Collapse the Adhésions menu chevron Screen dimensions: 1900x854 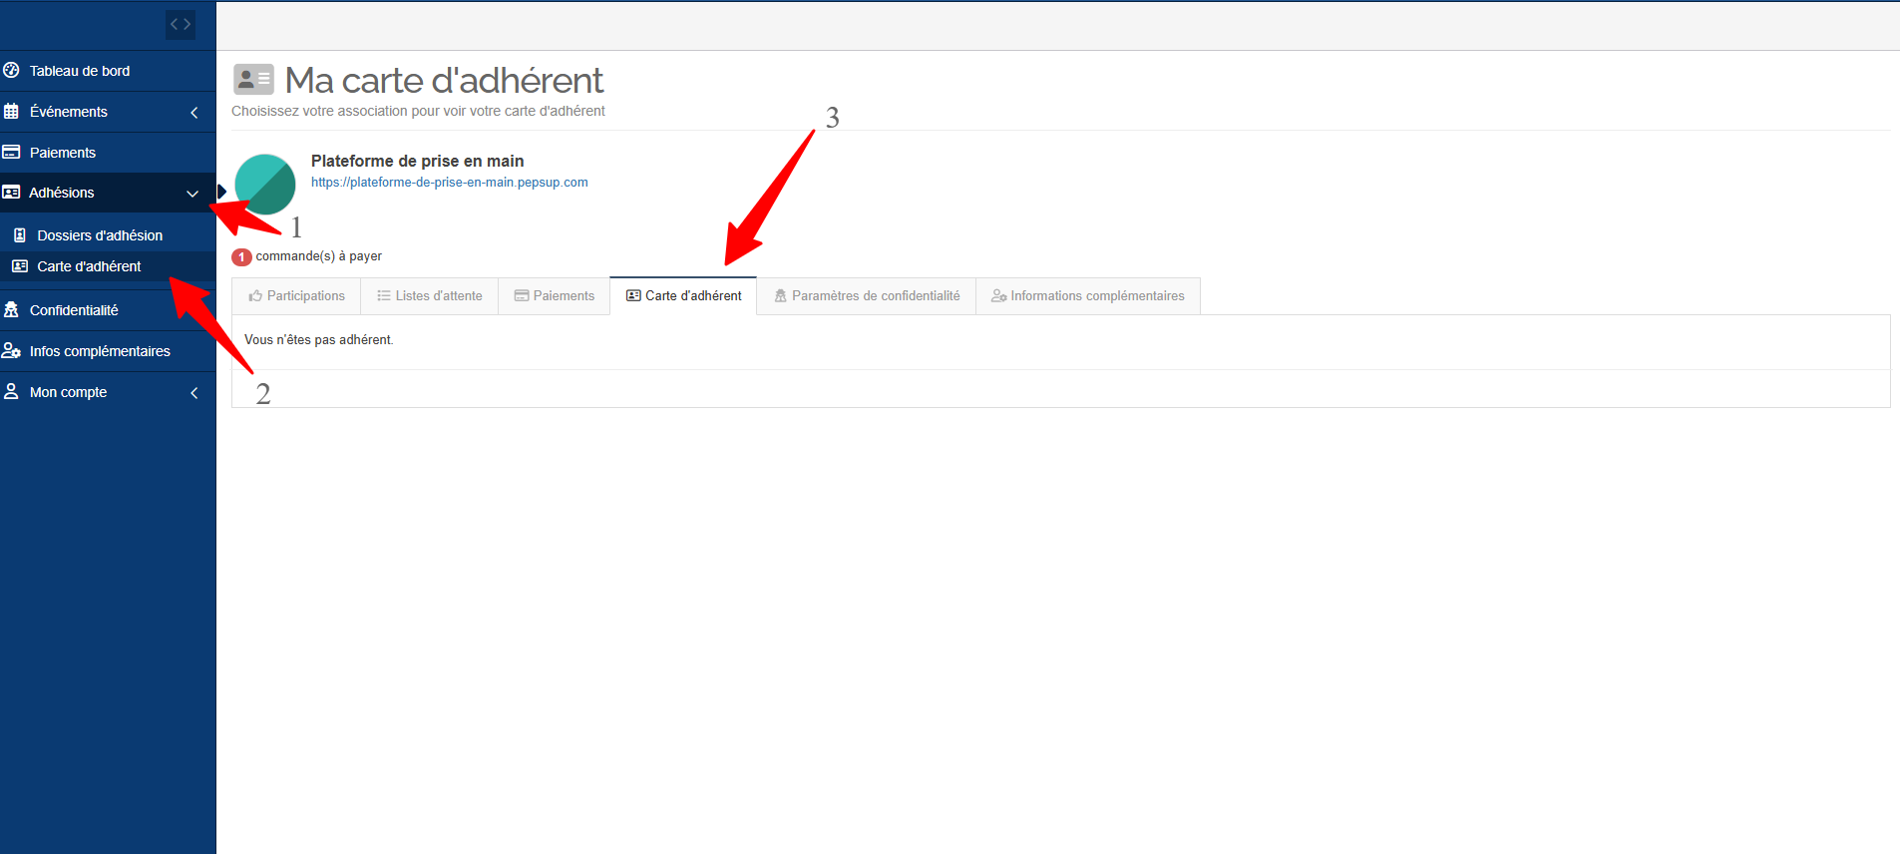coord(192,194)
